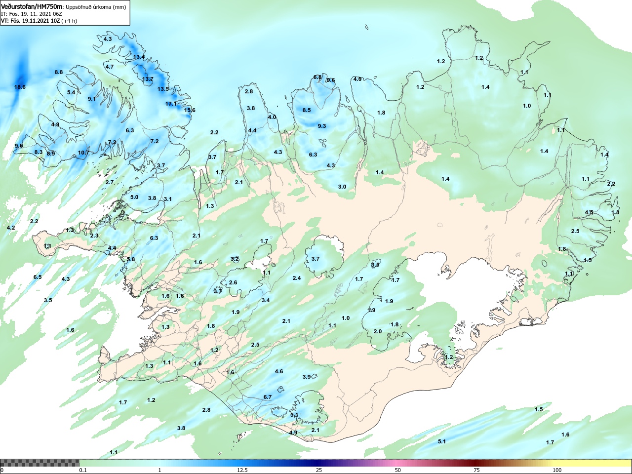Click the 8.5 value on the map

(307, 110)
